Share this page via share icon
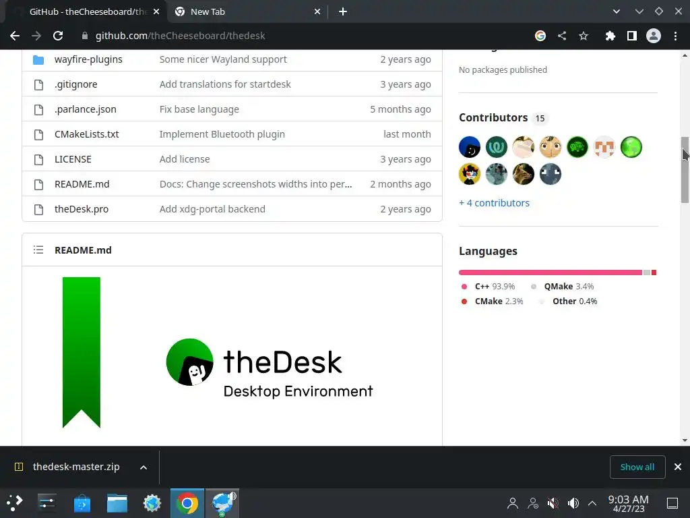This screenshot has height=518, width=690. (x=562, y=36)
